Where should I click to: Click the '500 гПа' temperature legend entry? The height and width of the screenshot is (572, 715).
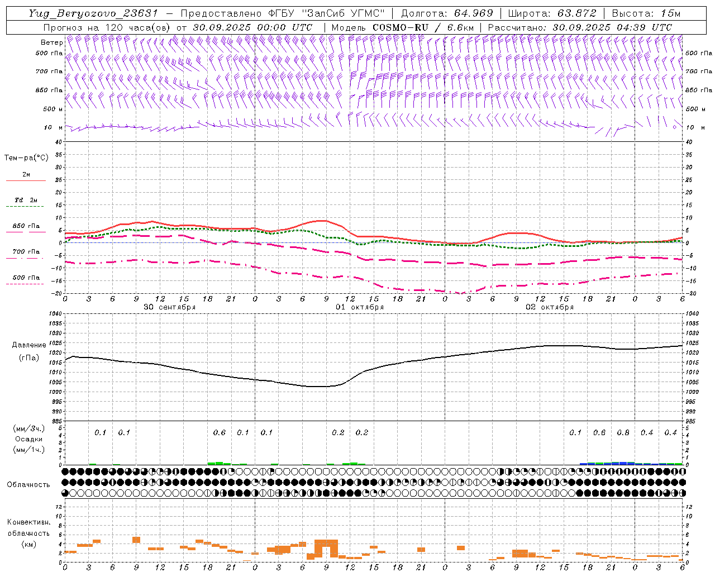(x=26, y=278)
